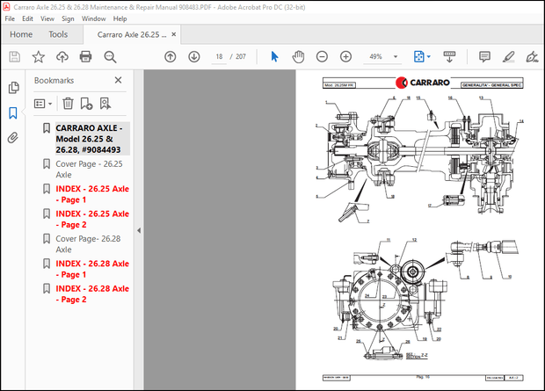
Task: Add a comment with speech bubble icon
Action: [484, 56]
